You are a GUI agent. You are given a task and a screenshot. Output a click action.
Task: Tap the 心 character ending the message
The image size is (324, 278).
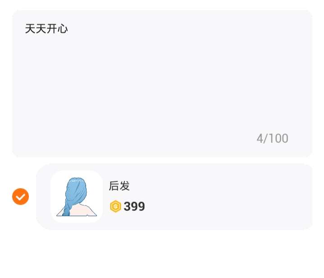pyautogui.click(x=63, y=29)
